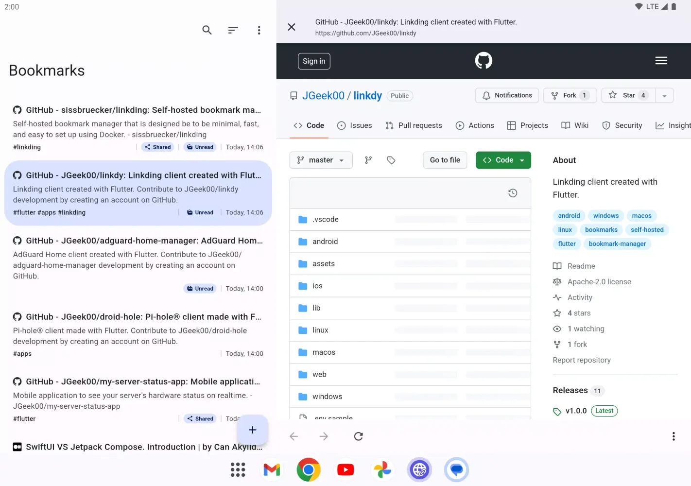
Task: Open the sort bookmarks icon
Action: pyautogui.click(x=233, y=30)
